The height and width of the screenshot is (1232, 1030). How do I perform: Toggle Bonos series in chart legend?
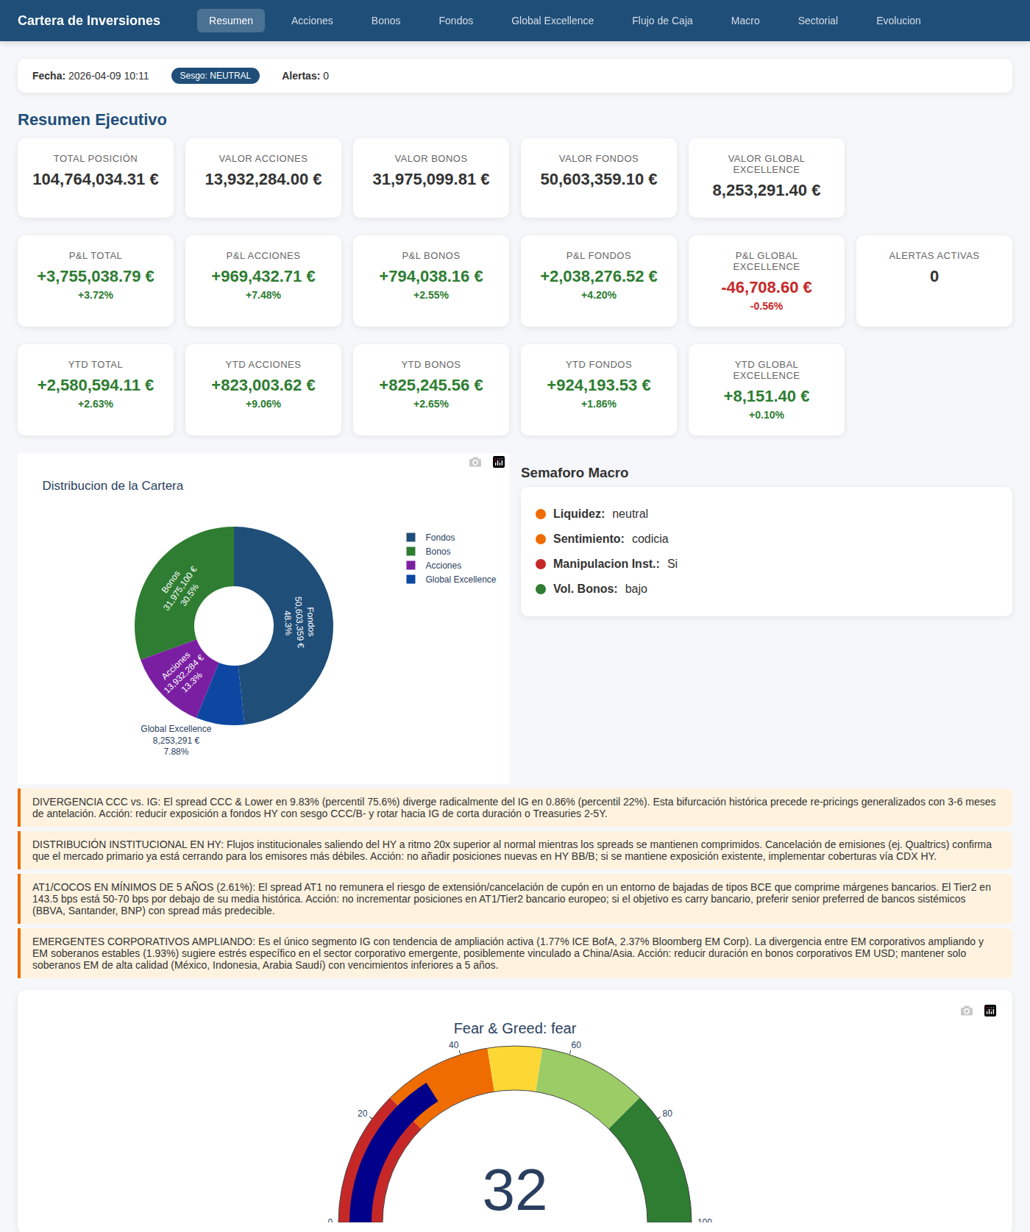tap(437, 552)
